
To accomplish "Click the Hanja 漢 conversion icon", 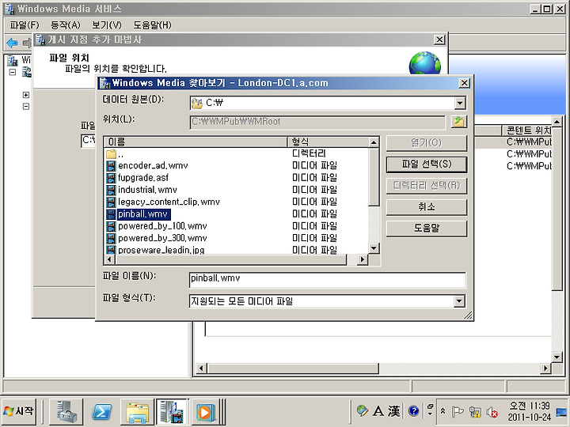I will (393, 411).
